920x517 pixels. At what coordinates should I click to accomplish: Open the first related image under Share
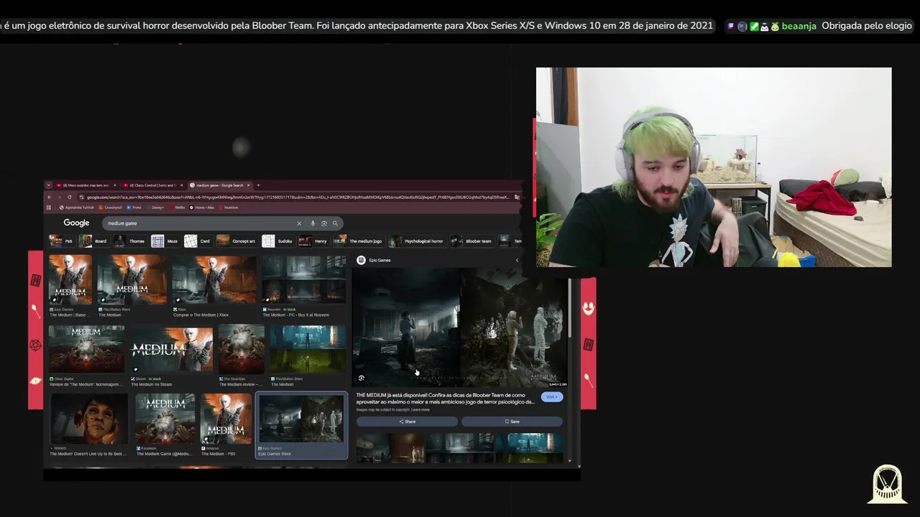coord(390,447)
